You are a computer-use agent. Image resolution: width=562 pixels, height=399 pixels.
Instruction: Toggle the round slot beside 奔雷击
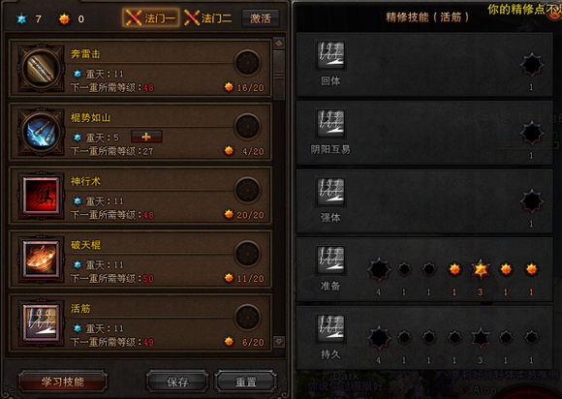(247, 62)
